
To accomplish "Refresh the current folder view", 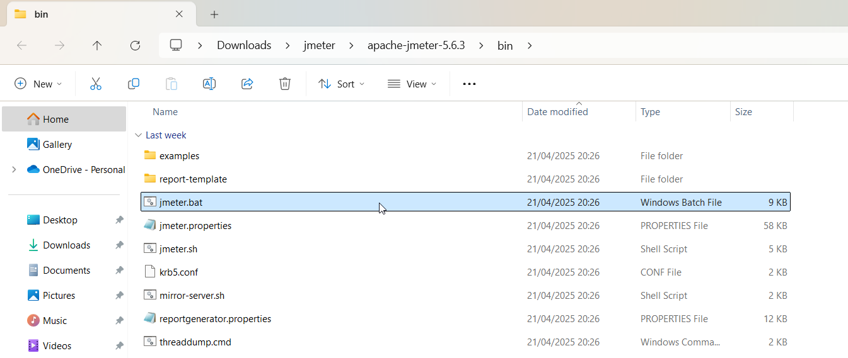I will [135, 45].
